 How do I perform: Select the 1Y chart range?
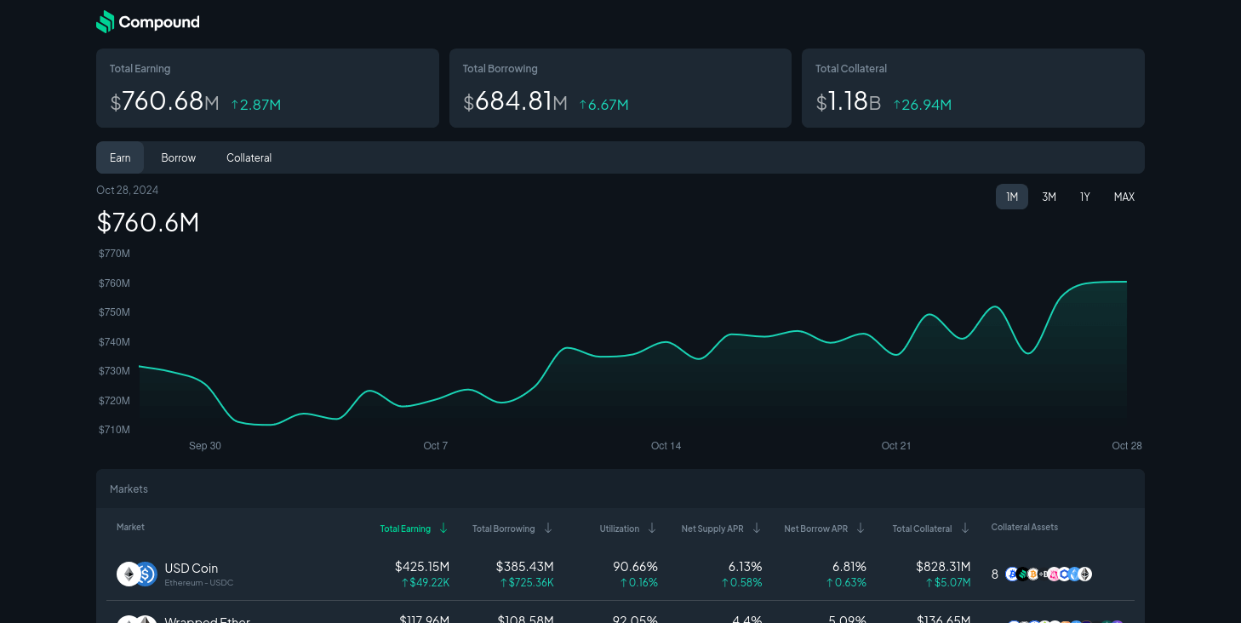click(1084, 197)
